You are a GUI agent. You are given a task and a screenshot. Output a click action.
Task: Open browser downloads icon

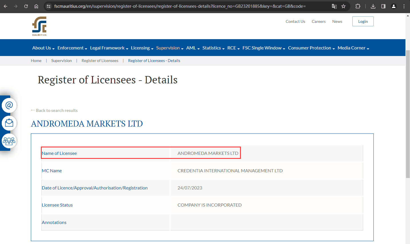(x=373, y=6)
